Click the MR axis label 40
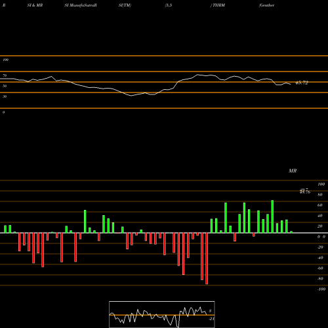The height and width of the screenshot is (328, 328). click(320, 216)
